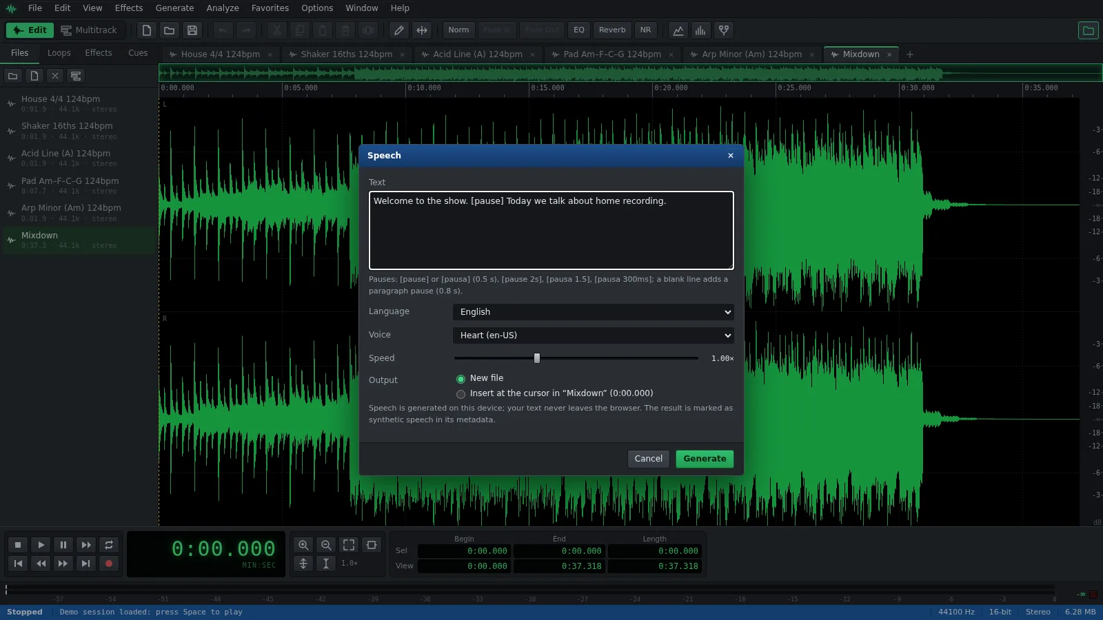Open the amplitude statistics graph icon
Image resolution: width=1103 pixels, height=620 pixels.
[x=678, y=30]
